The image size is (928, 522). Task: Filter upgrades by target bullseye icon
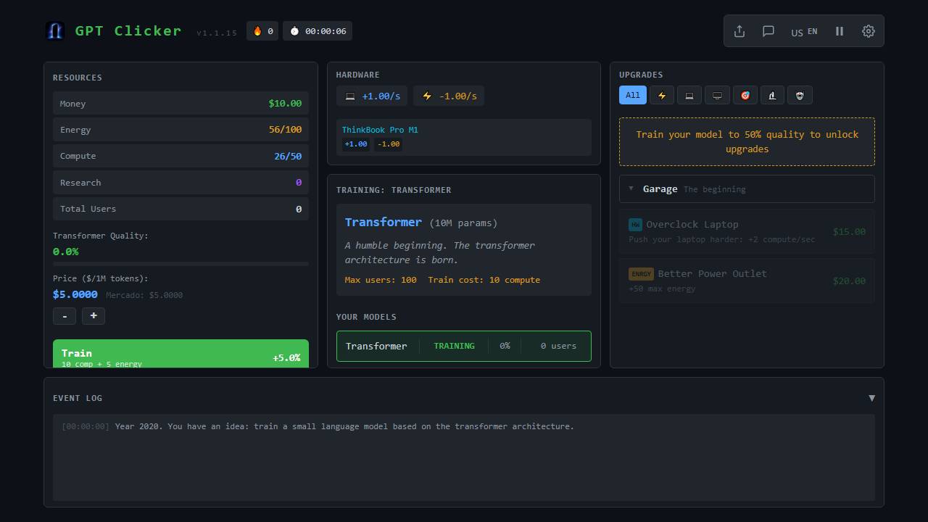pos(745,95)
